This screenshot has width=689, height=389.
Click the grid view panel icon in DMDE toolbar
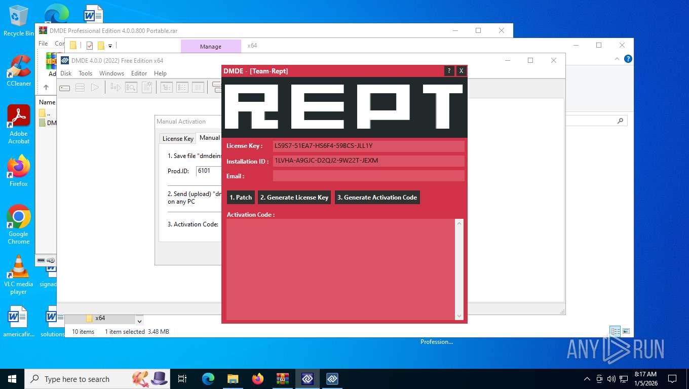point(198,88)
